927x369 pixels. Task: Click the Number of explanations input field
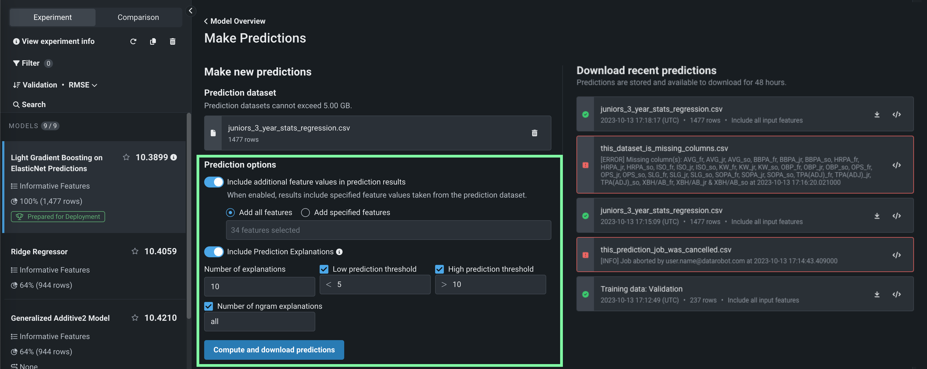point(260,287)
